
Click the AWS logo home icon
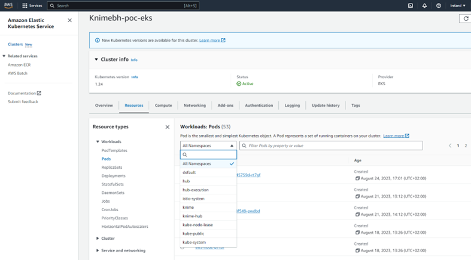(x=8, y=5)
